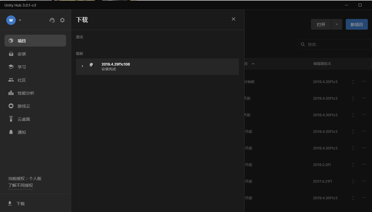Image resolution: width=372 pixels, height=212 pixels.
Task: Click the 社区 people icon
Action: (11, 80)
